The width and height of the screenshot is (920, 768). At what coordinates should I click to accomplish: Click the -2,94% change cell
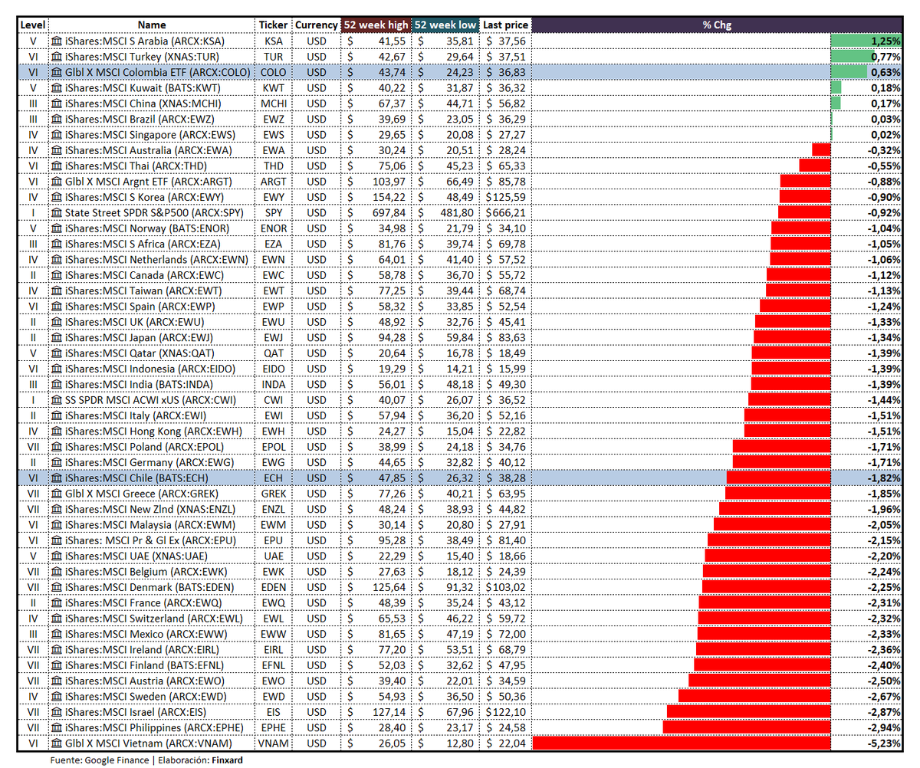click(x=717, y=727)
